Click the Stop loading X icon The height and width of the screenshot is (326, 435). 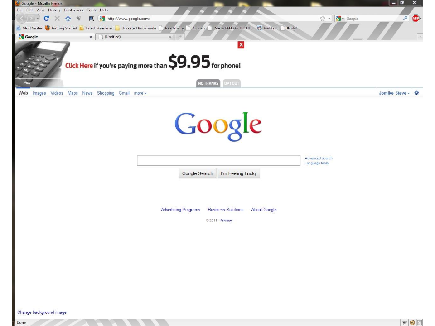57,19
